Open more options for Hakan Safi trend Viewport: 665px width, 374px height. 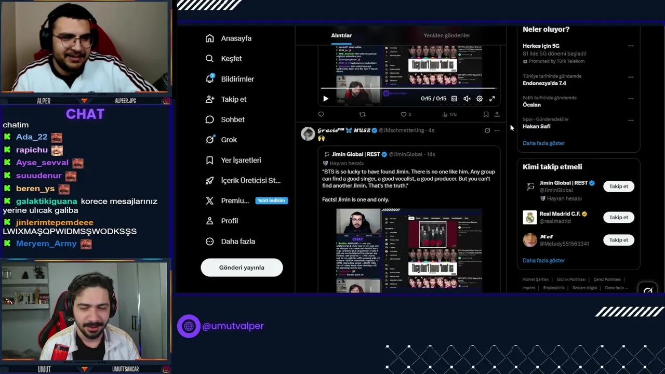point(631,121)
